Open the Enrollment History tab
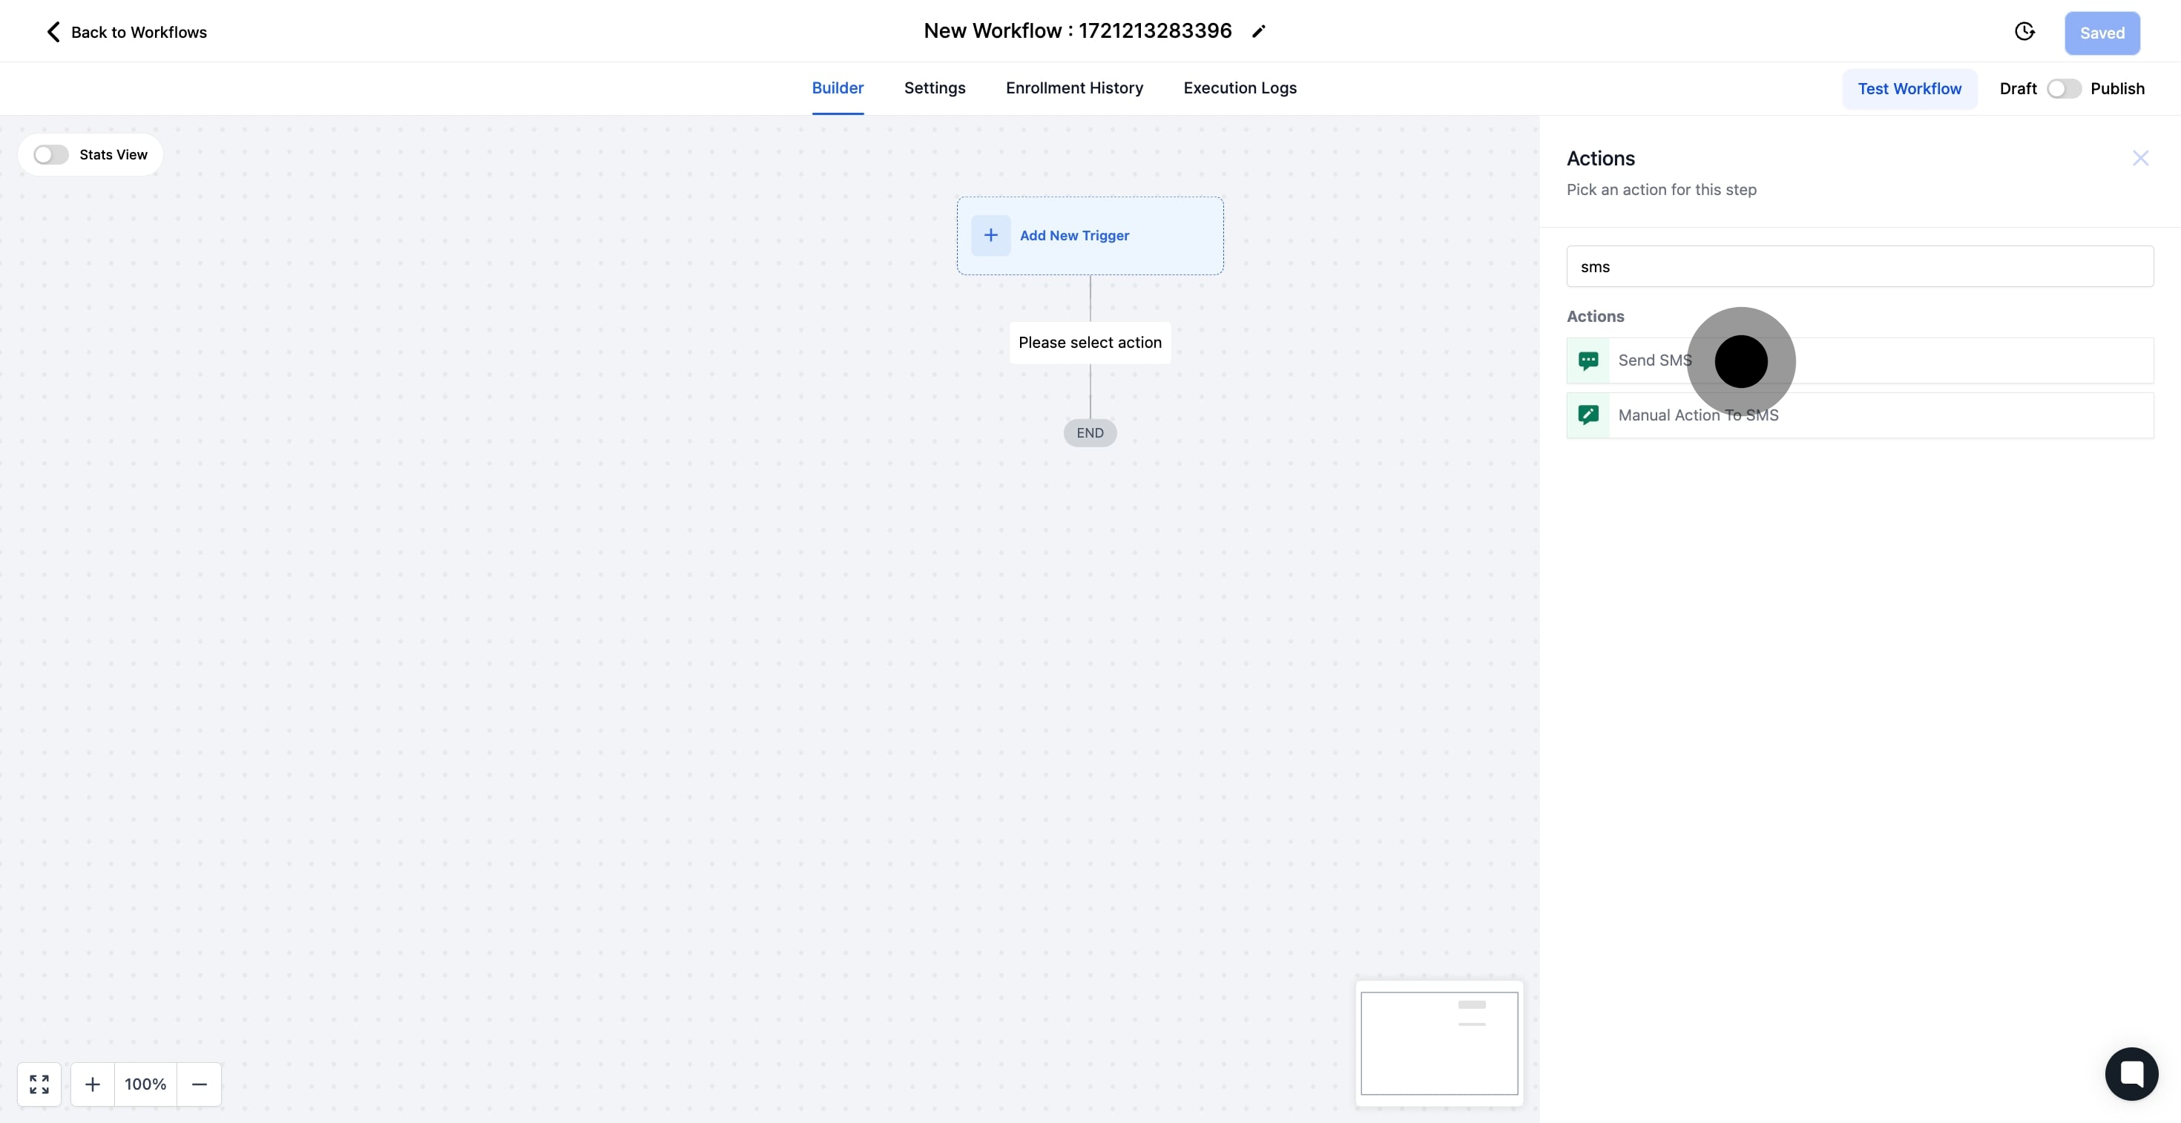Image resolution: width=2181 pixels, height=1123 pixels. (1073, 88)
